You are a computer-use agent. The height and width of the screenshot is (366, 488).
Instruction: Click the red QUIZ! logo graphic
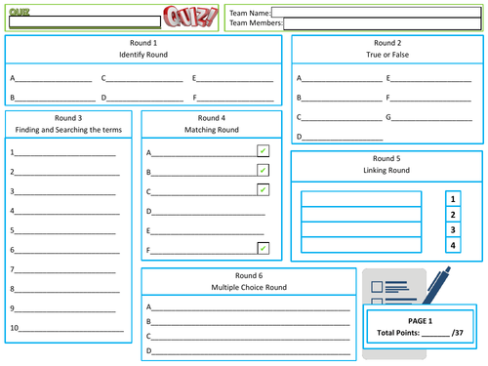[190, 17]
